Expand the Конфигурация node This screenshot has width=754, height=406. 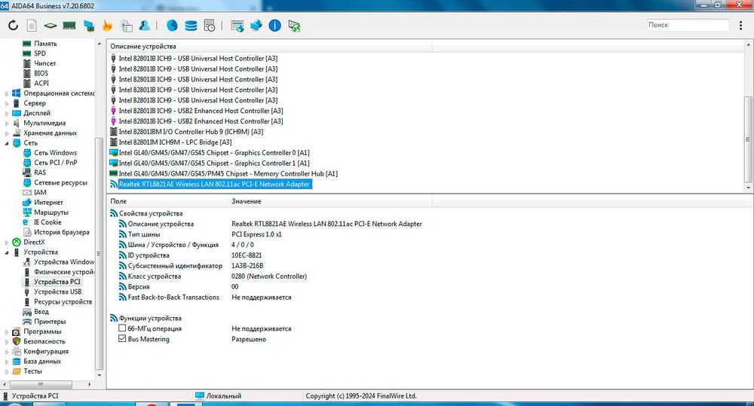[7, 352]
